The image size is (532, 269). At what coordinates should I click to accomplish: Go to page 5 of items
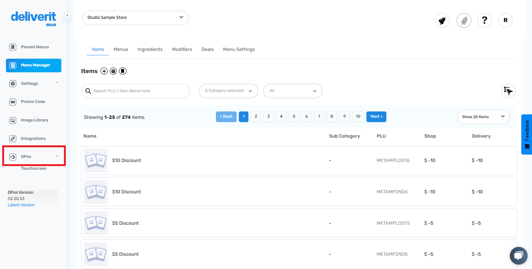tap(294, 117)
